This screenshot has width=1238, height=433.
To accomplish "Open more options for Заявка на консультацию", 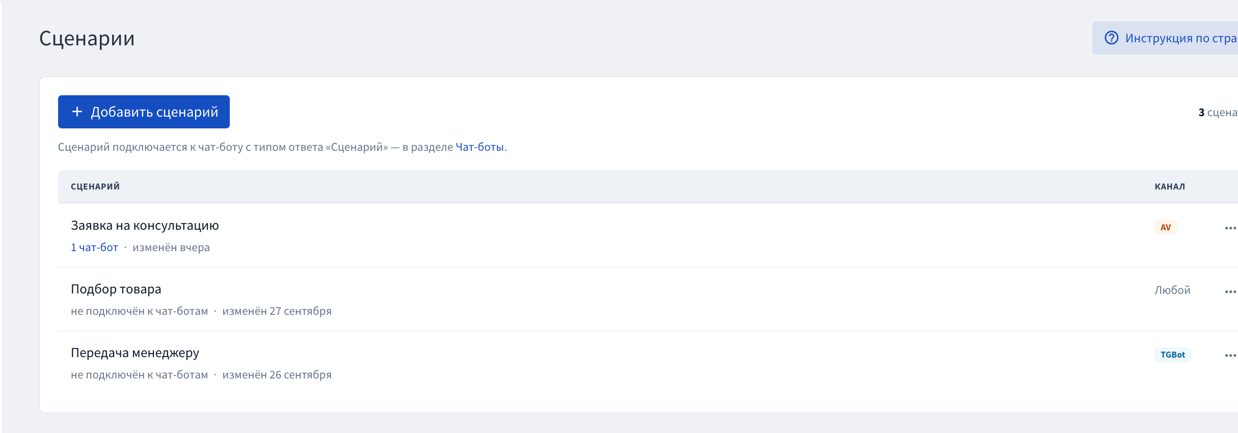I will pyautogui.click(x=1230, y=228).
